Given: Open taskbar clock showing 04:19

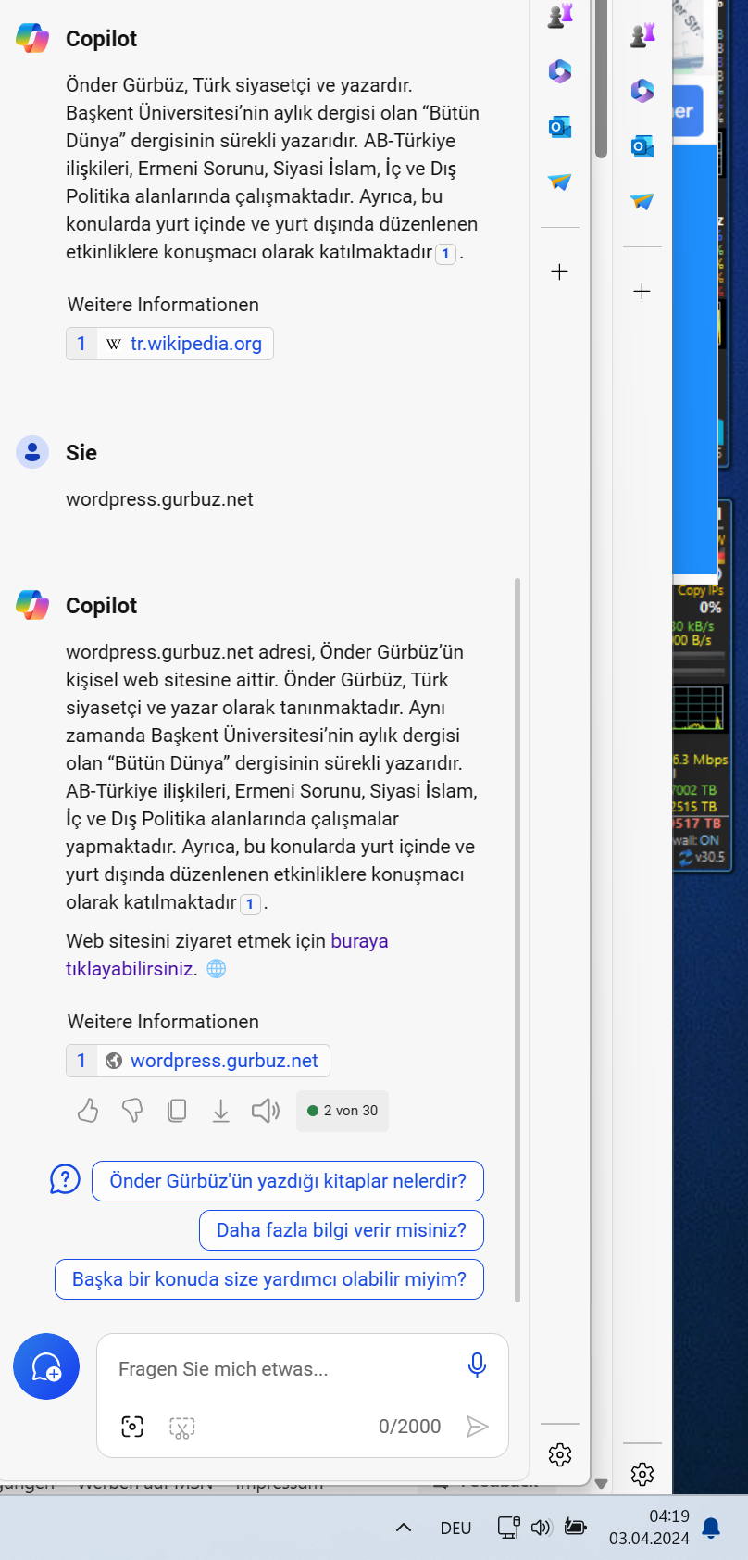Looking at the screenshot, I should [x=649, y=1528].
